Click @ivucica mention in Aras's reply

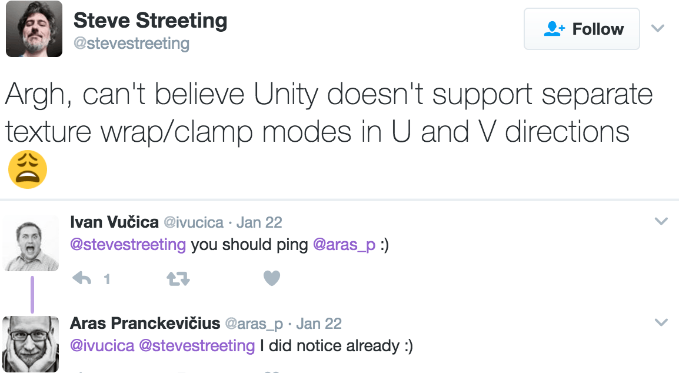102,346
